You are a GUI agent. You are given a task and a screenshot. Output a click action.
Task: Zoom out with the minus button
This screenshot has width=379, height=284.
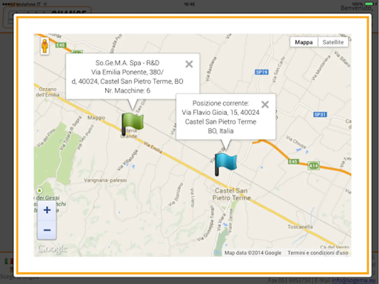47,230
